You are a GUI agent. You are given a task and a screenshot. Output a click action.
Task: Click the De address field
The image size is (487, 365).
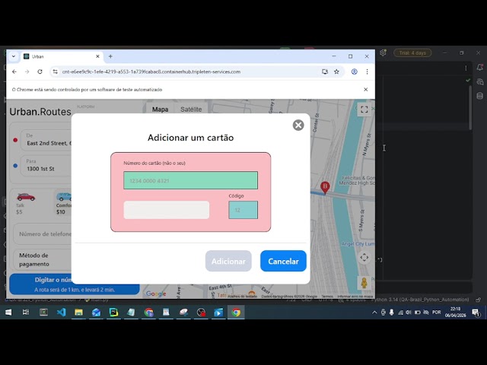click(x=46, y=140)
